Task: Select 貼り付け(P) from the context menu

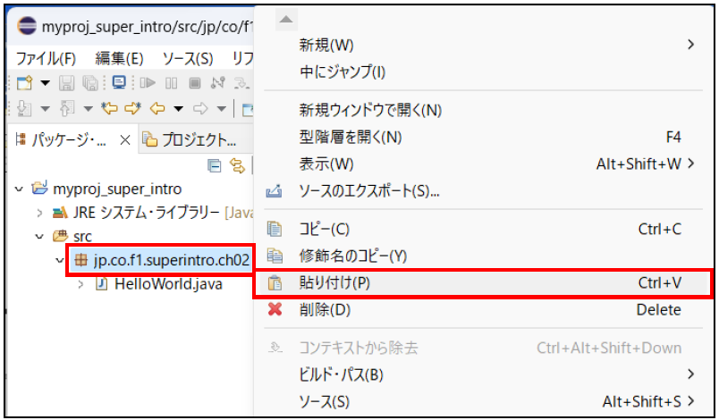Action: click(334, 283)
